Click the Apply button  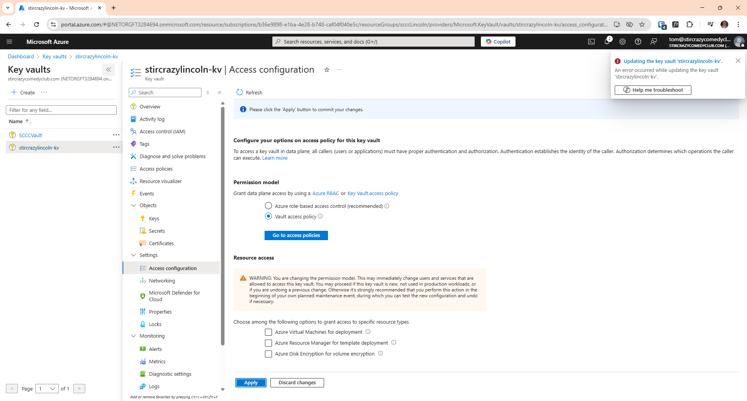[x=251, y=382]
